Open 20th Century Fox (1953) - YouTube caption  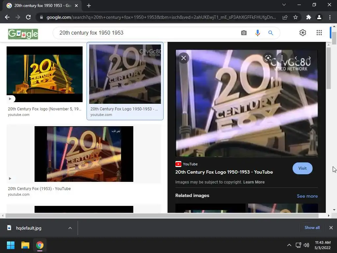[x=39, y=189]
